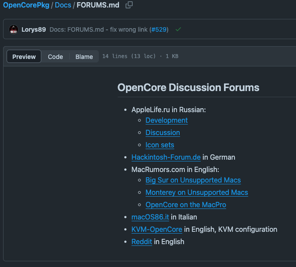Image resolution: width=296 pixels, height=267 pixels.
Task: Select the FORUMS.md file name in breadcrumb
Action: 98,5
